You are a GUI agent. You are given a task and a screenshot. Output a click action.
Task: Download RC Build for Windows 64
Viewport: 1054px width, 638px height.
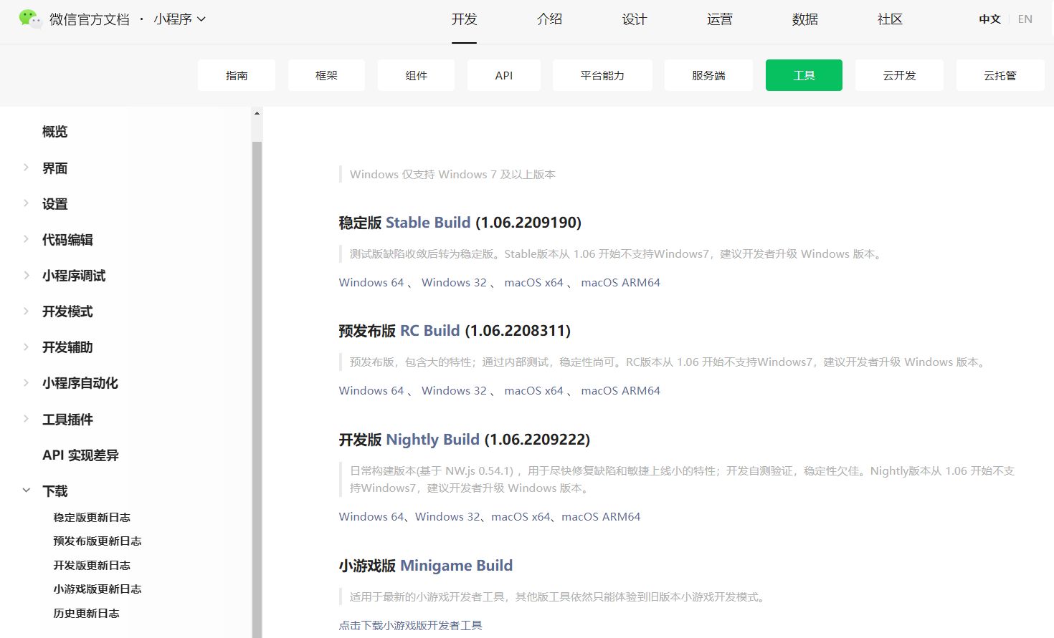click(371, 390)
